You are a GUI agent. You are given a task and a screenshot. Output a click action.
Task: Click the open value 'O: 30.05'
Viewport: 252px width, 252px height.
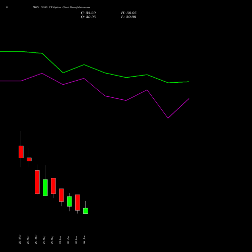[88, 17]
